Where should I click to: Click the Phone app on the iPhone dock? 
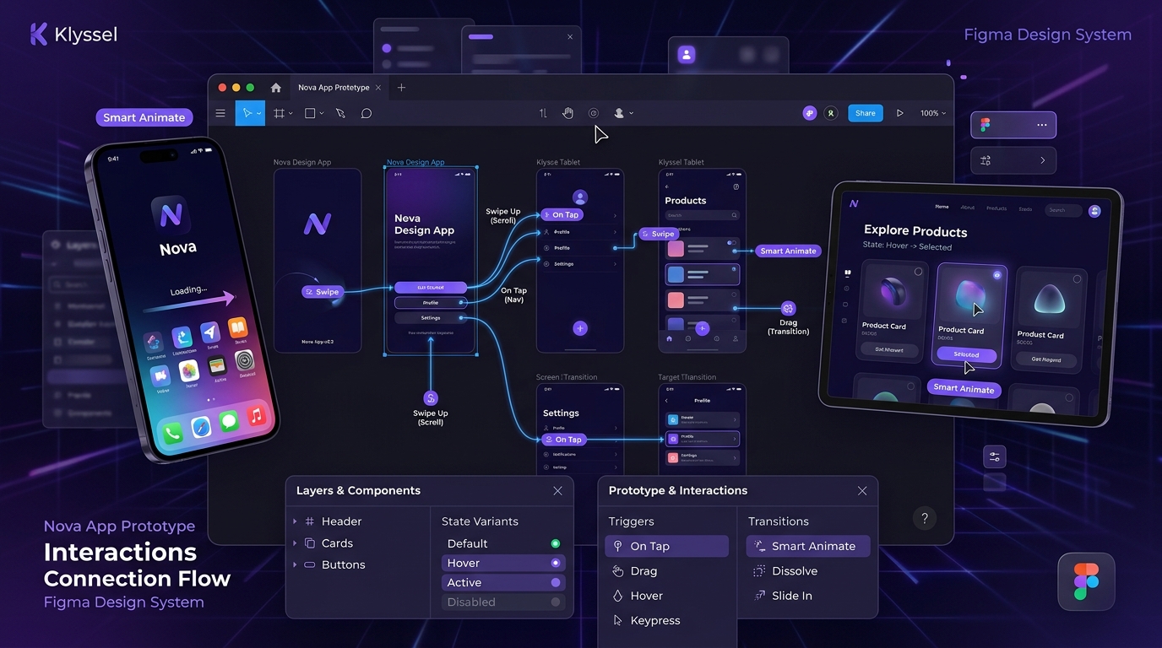tap(173, 434)
